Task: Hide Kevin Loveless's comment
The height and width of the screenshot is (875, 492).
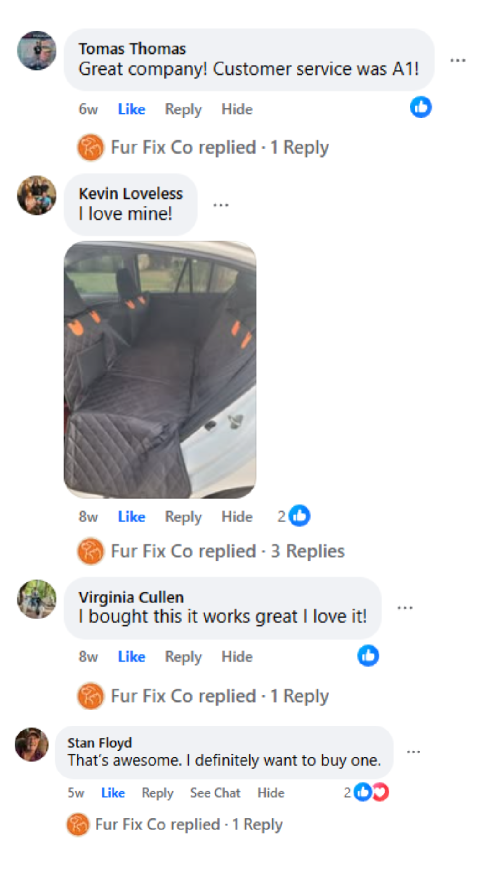Action: coord(237,517)
